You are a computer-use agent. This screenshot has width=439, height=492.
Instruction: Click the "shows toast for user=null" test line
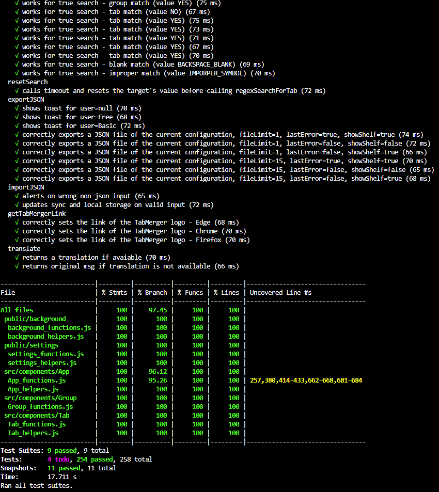tap(78, 108)
